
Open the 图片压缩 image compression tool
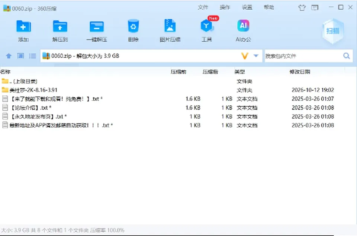pyautogui.click(x=170, y=26)
